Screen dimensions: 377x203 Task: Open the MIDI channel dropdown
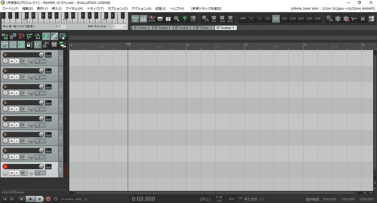(120, 26)
